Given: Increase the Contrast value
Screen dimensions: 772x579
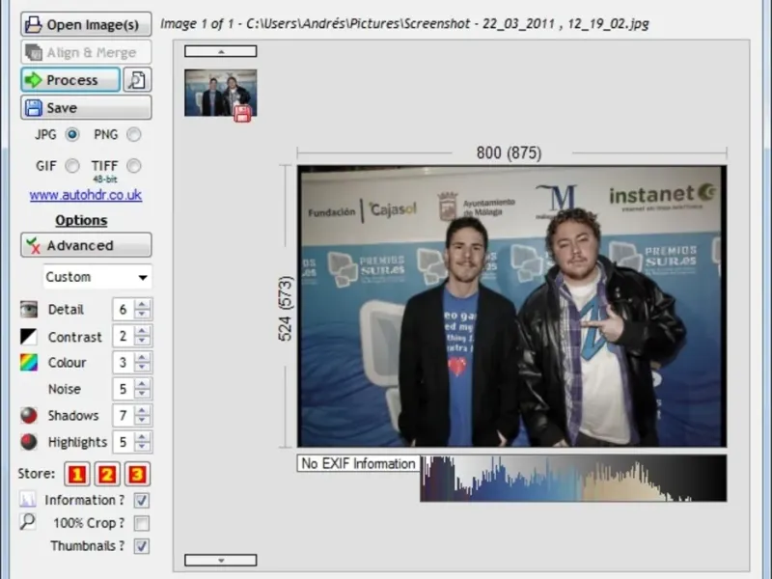Looking at the screenshot, I should (x=142, y=331).
